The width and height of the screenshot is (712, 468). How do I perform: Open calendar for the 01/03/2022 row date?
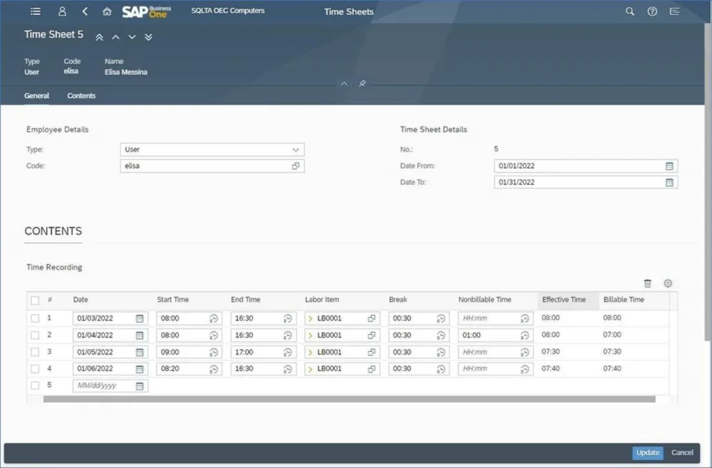click(x=140, y=318)
